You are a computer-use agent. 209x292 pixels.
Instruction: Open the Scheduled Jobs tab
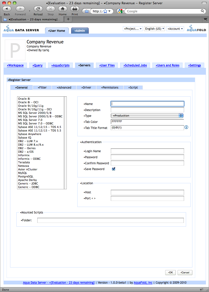point(135,65)
